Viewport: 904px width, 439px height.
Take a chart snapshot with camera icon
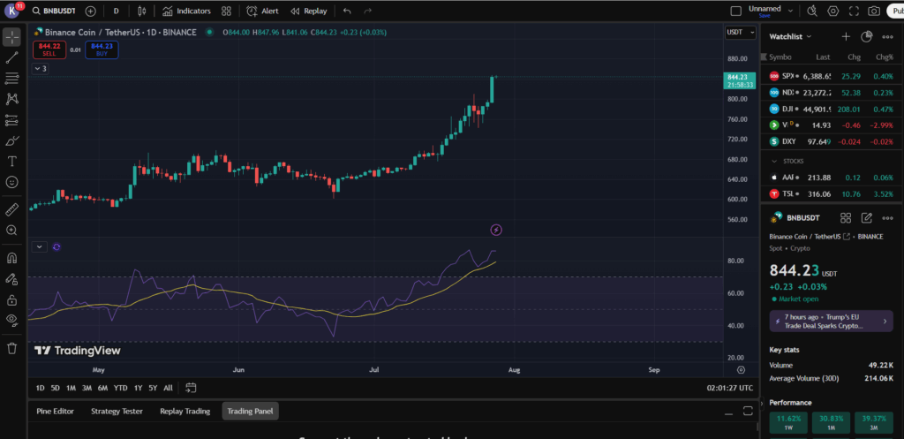(873, 11)
